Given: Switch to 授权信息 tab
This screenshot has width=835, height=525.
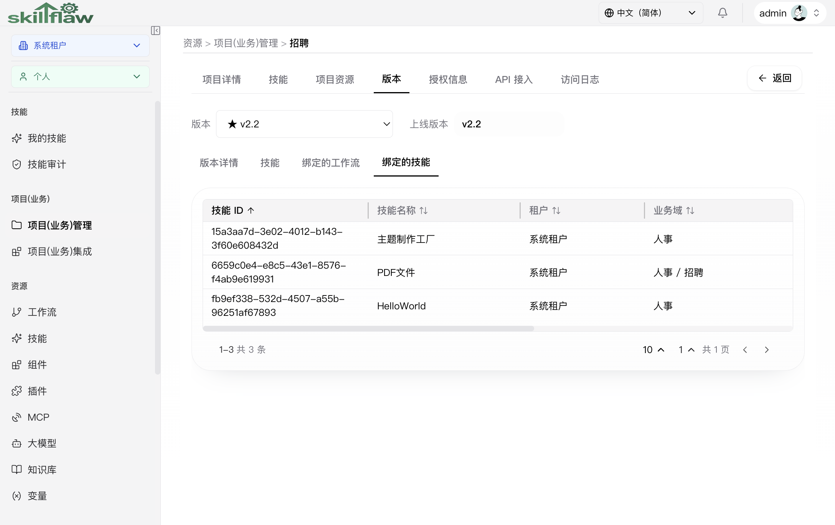Looking at the screenshot, I should (x=448, y=79).
